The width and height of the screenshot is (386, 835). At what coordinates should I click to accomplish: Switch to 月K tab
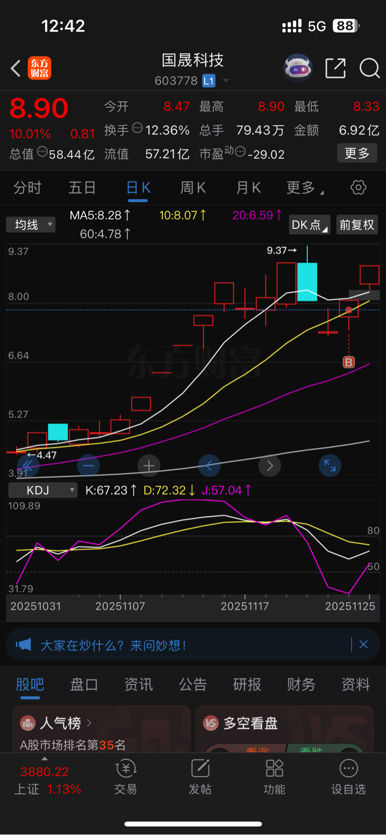tap(248, 188)
